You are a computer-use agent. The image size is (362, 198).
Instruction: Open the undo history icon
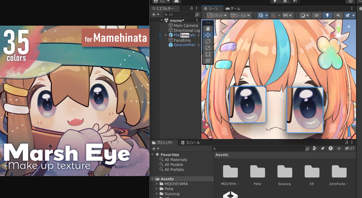coord(350,2)
